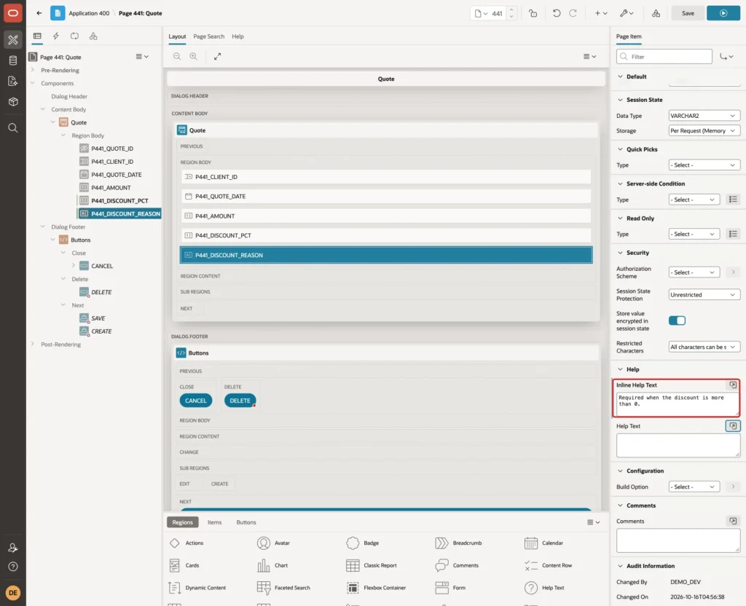Open SQL Workshop database icon in sidebar
Image resolution: width=746 pixels, height=606 pixels.
[13, 60]
